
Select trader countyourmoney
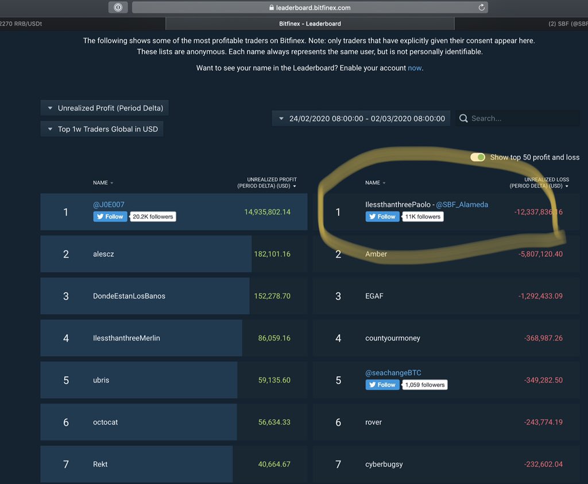[393, 338]
